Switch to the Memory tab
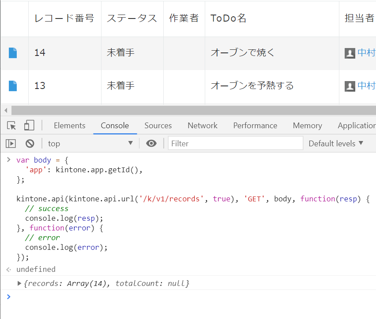 tap(308, 126)
